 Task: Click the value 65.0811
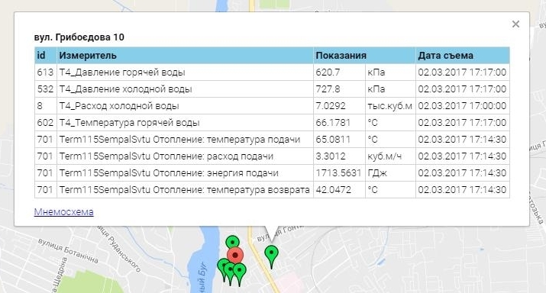click(333, 140)
